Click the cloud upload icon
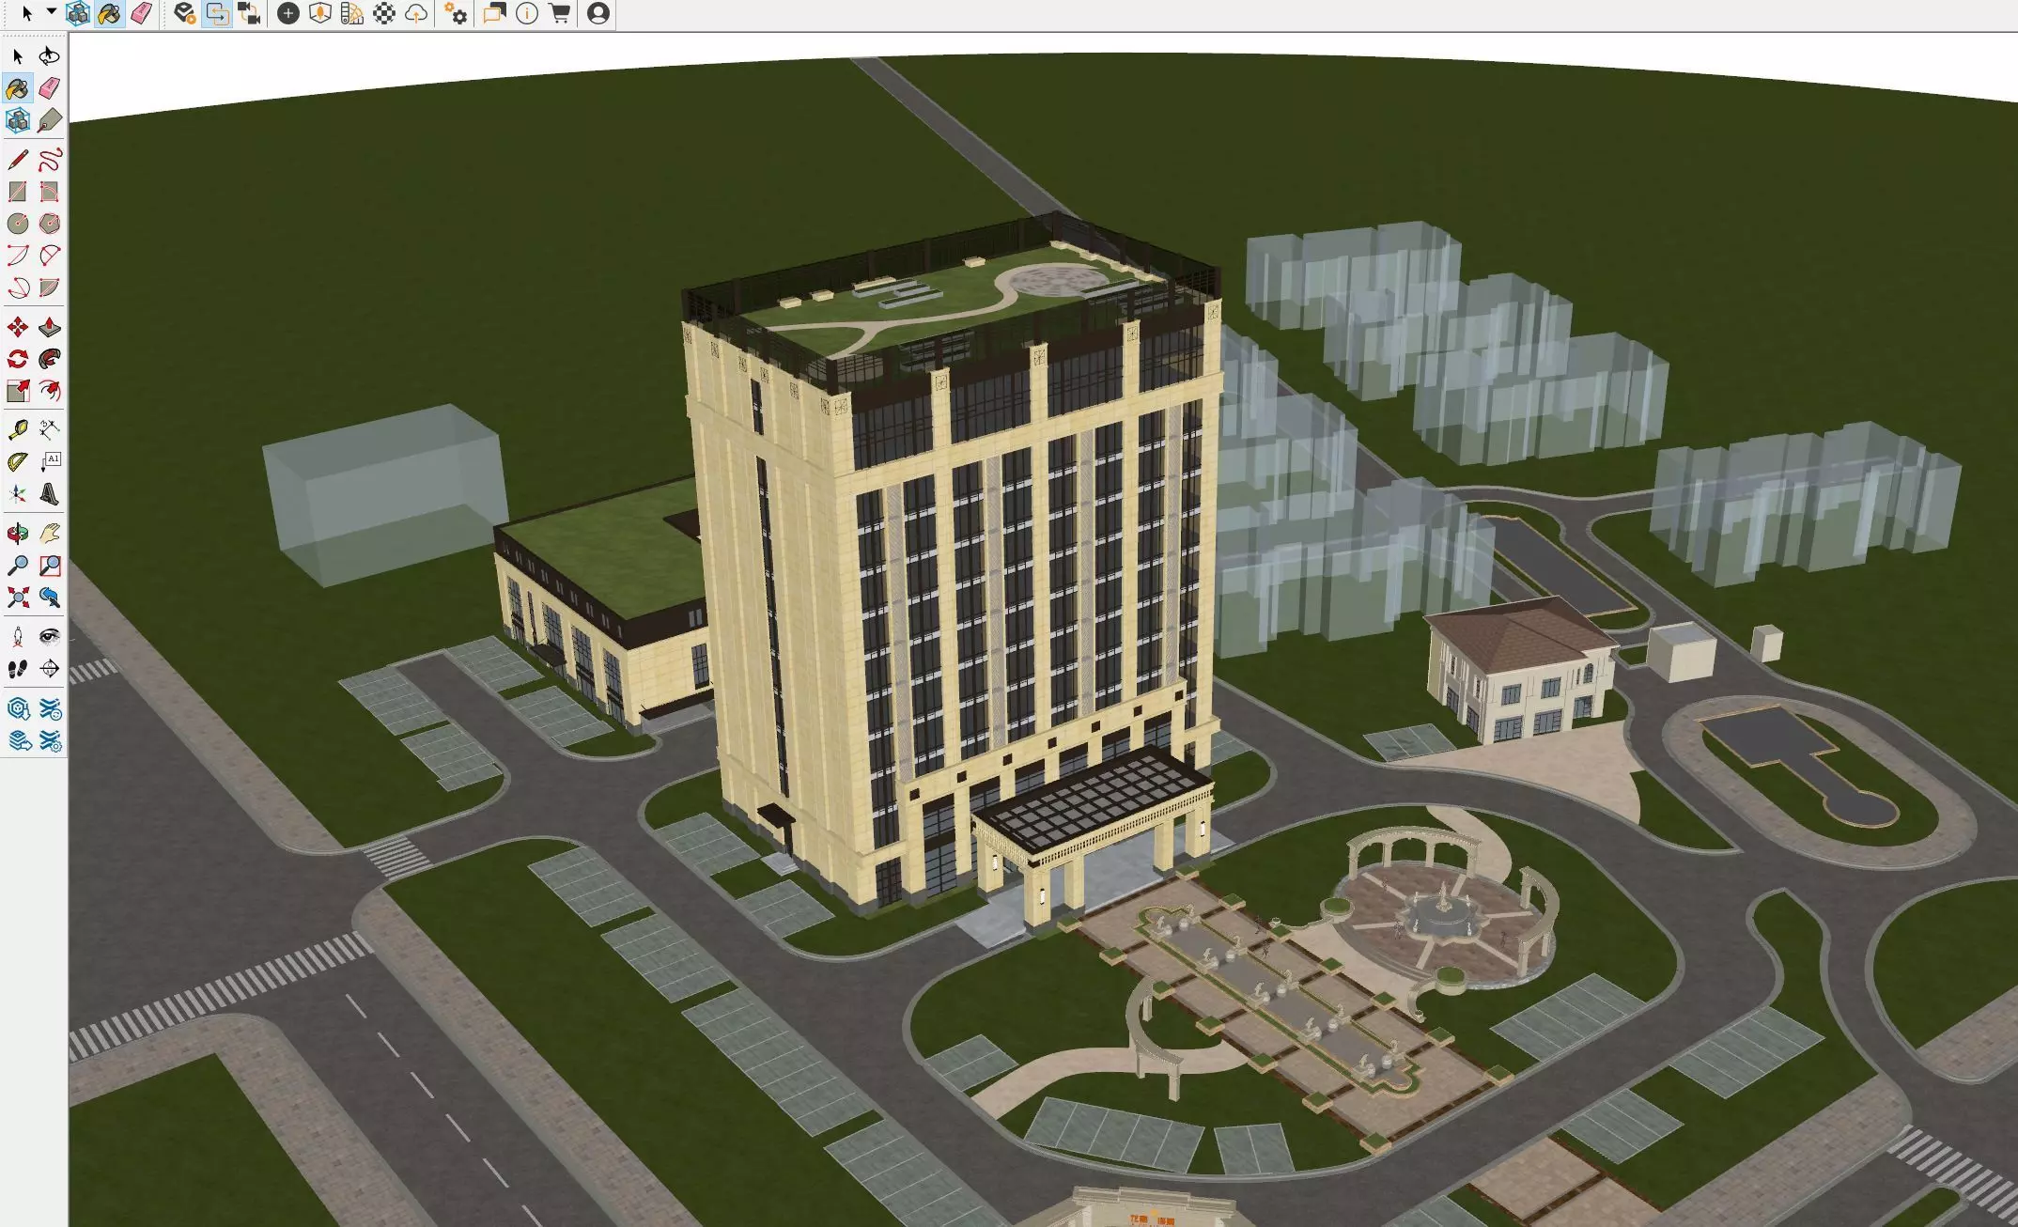Viewport: 2018px width, 1227px height. 416,13
